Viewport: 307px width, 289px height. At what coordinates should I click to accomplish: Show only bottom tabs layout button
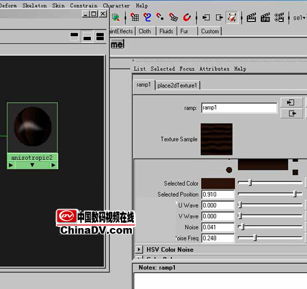point(87,37)
